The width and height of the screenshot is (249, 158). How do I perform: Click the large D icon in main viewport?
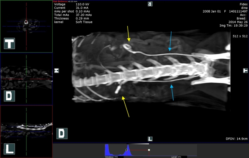[62, 134]
